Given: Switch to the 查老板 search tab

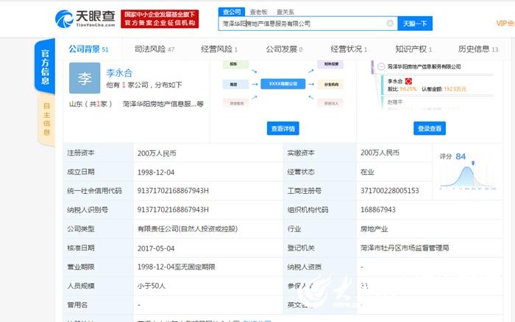Looking at the screenshot, I should click(257, 12).
